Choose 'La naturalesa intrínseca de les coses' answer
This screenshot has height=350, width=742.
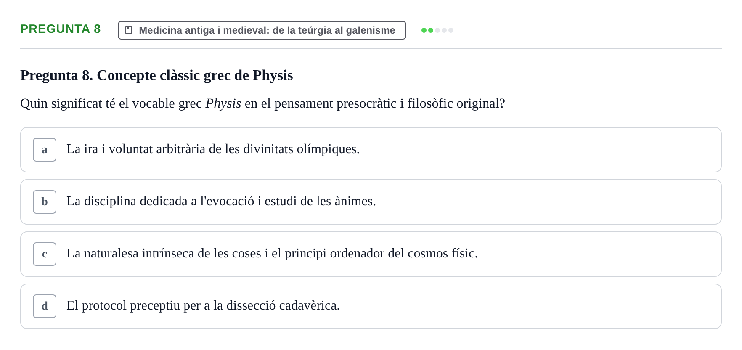click(371, 254)
